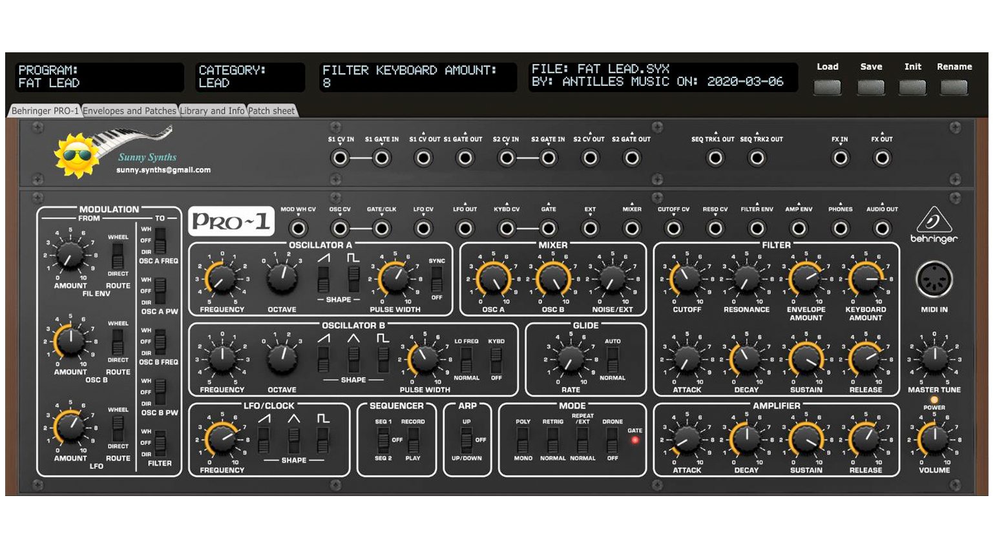This screenshot has width=995, height=549.
Task: Click the SEQ TRK1 OUT jack
Action: (x=715, y=158)
